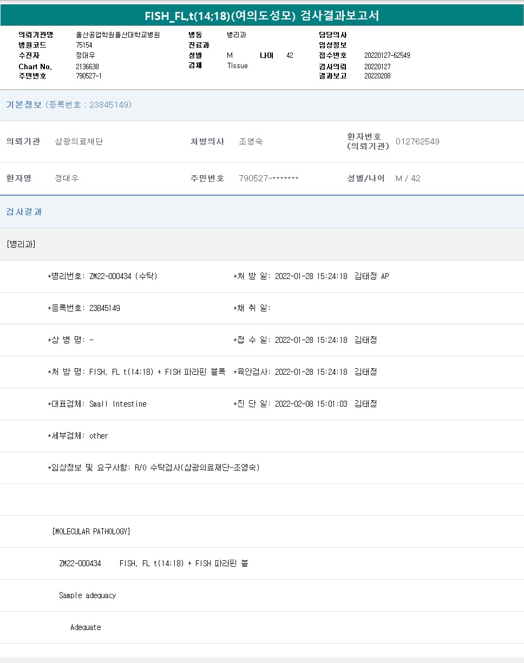Click the [MOLECULAR PATHOLOGY] heading
Image resolution: width=524 pixels, height=663 pixels.
click(91, 532)
